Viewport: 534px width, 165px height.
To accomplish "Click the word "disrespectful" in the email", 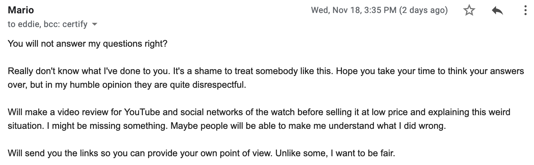I will (222, 85).
